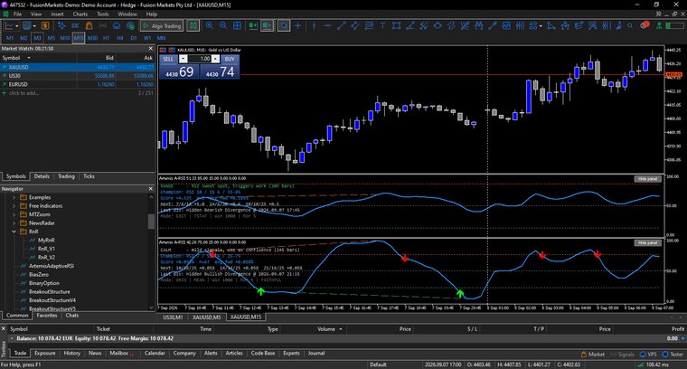Viewport: 687px width, 369px height.
Task: Open the search magnifier in toolbar
Action: tap(630, 26)
